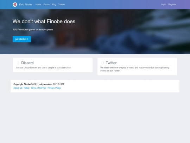Open the Discord heading
The height and width of the screenshot is (143, 190).
tap(27, 63)
